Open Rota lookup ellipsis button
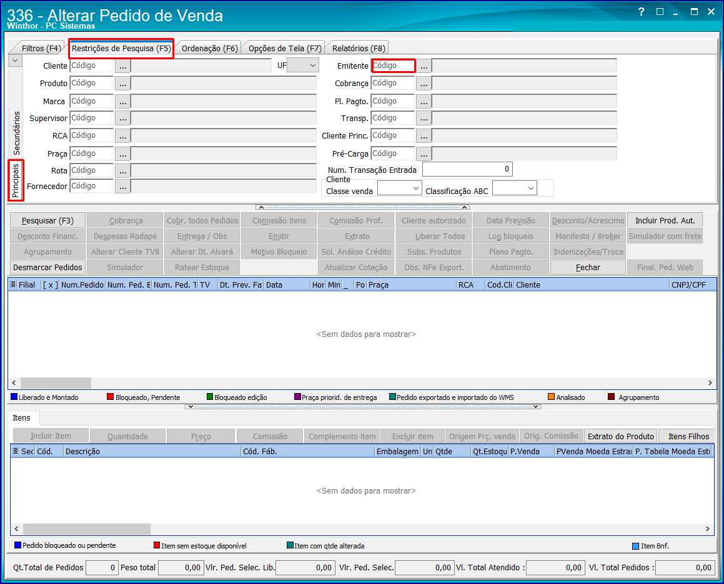Screen dimensions: 724x584 click(123, 171)
